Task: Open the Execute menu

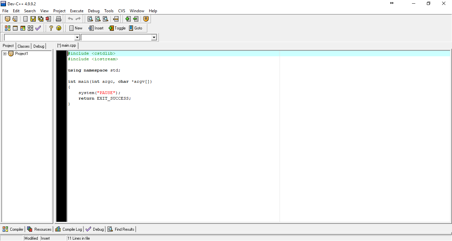Action: click(77, 11)
